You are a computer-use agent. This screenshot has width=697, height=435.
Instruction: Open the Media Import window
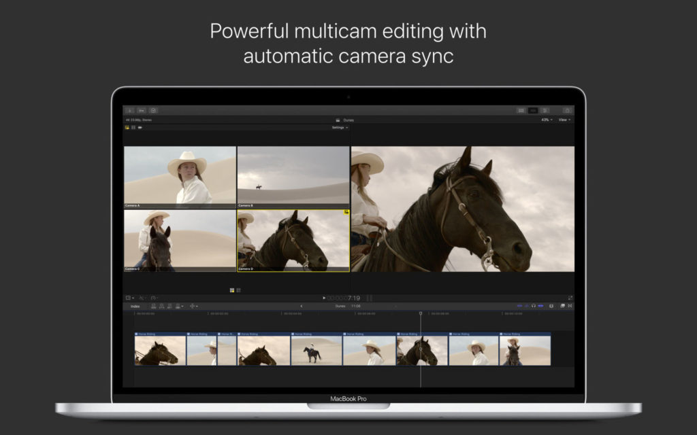129,109
